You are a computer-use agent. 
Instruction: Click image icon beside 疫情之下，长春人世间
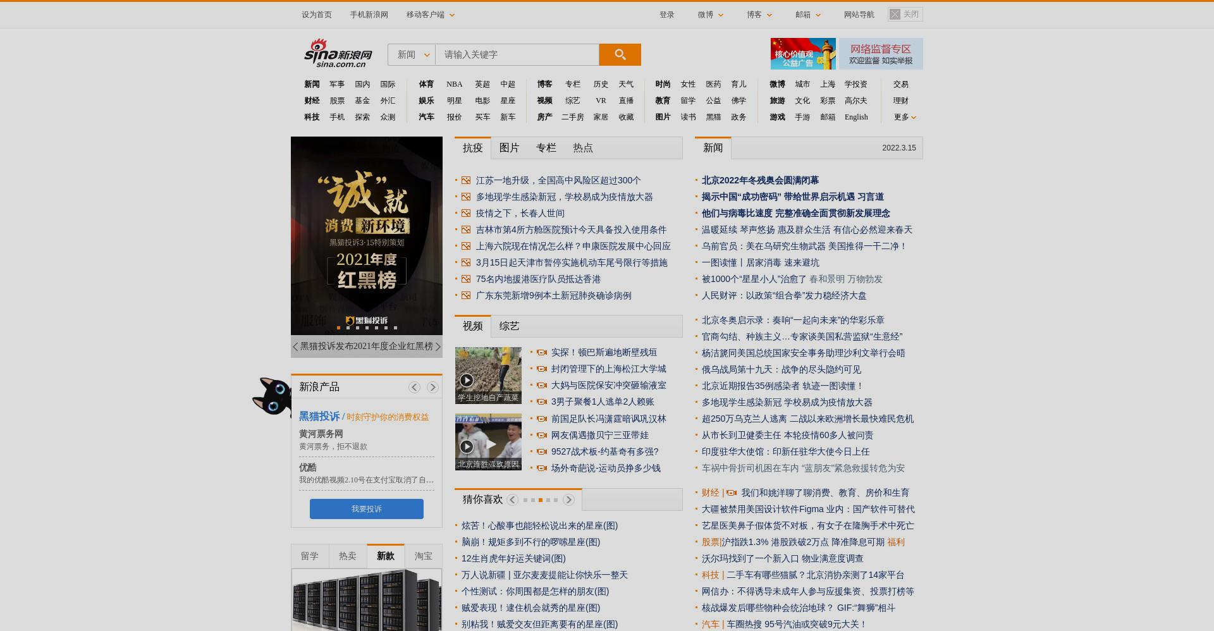[x=466, y=213]
